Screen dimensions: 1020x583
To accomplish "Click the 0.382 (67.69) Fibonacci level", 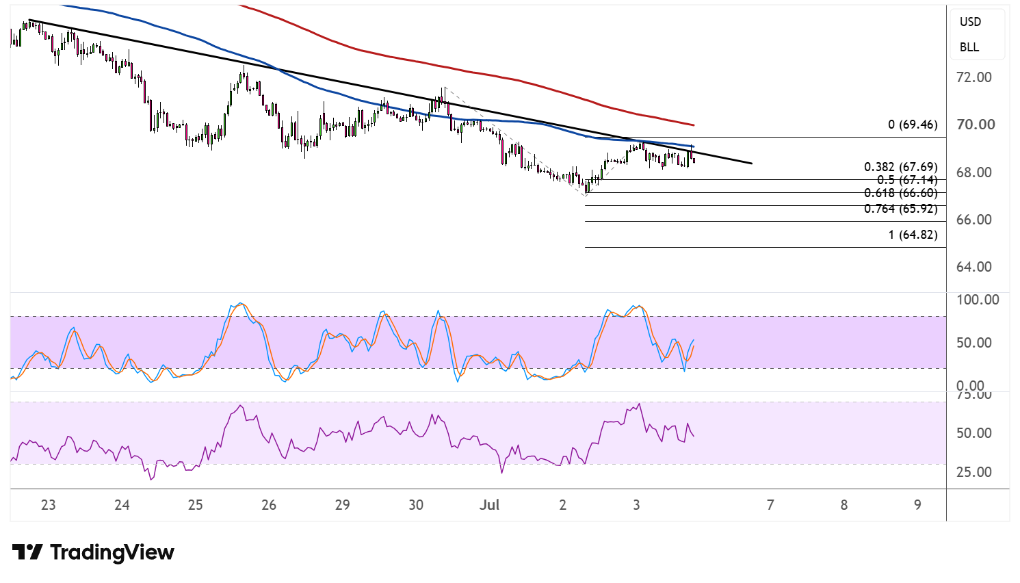I will click(x=901, y=167).
